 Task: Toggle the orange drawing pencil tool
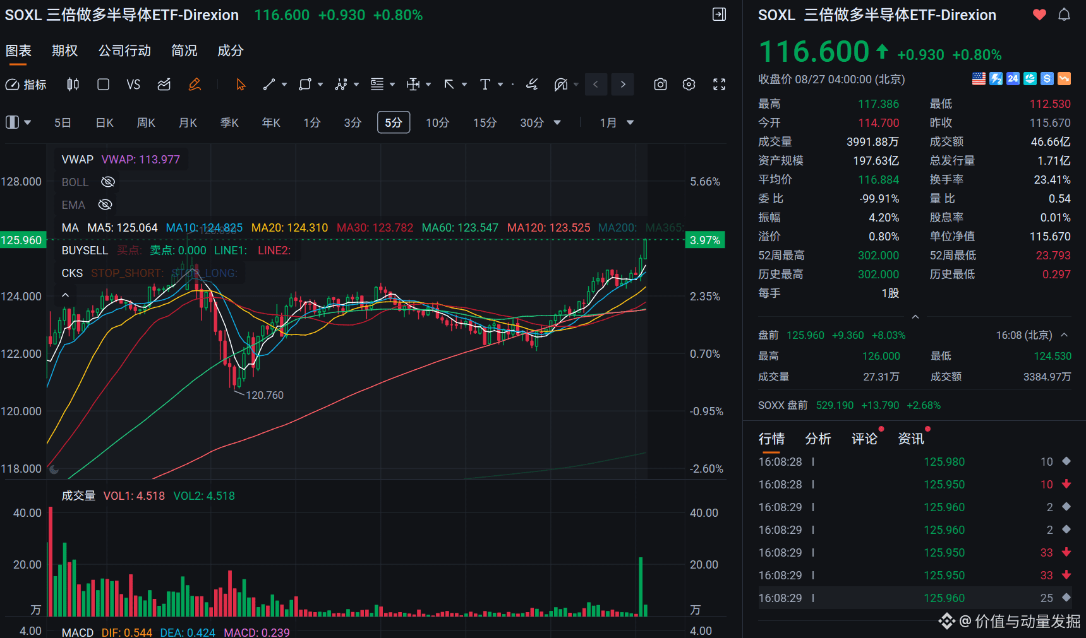(x=195, y=85)
